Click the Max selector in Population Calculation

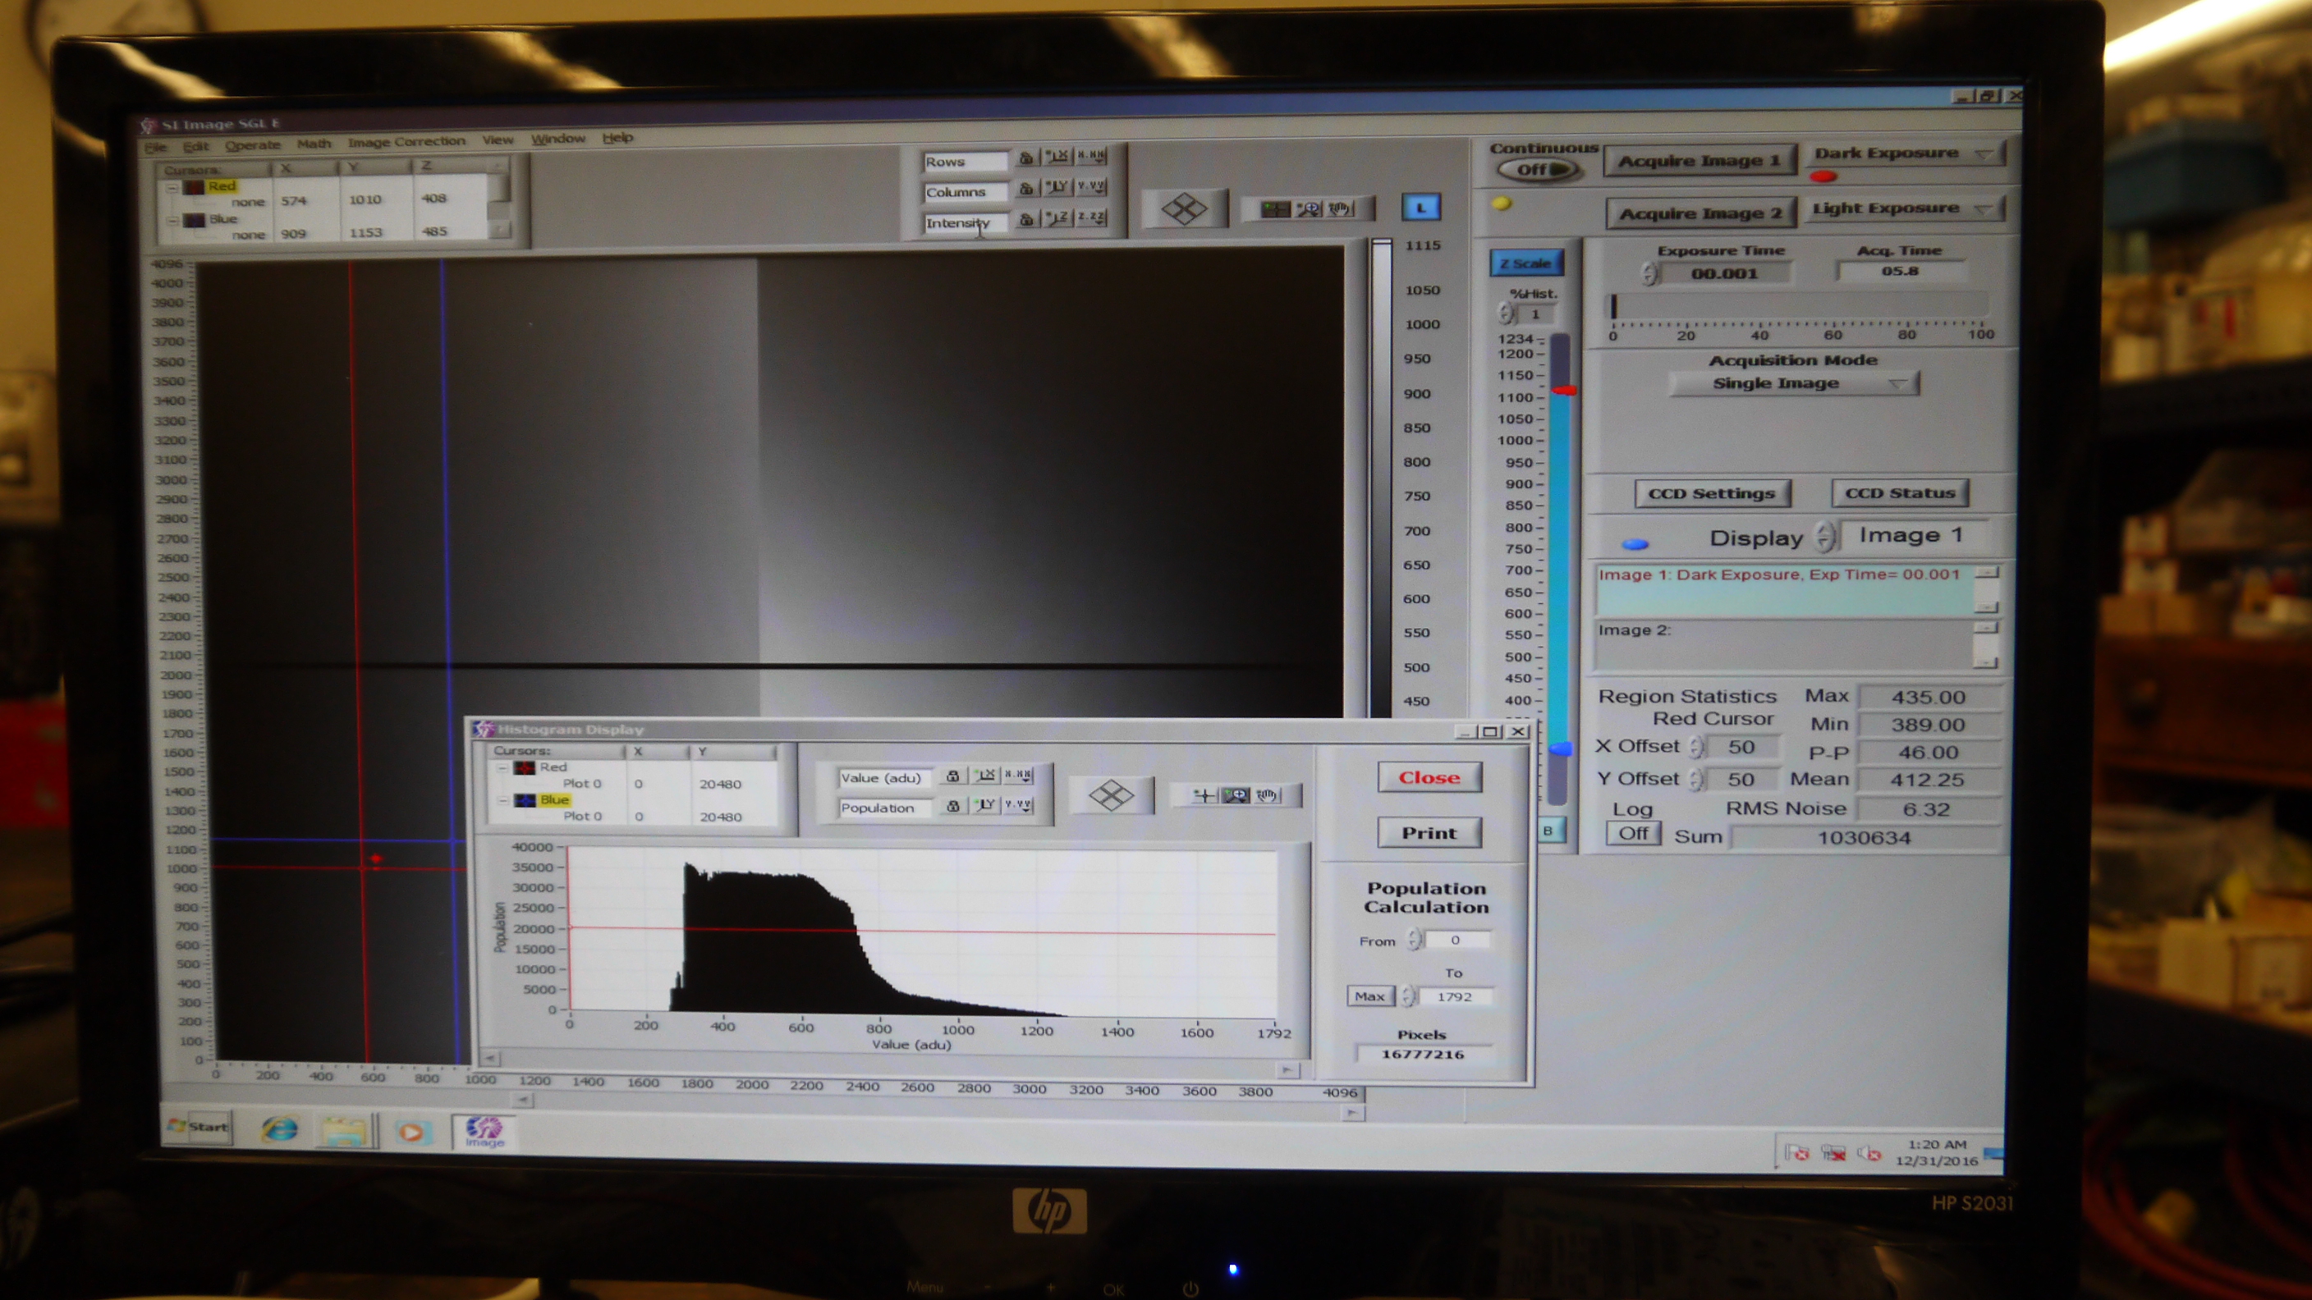tap(1369, 997)
